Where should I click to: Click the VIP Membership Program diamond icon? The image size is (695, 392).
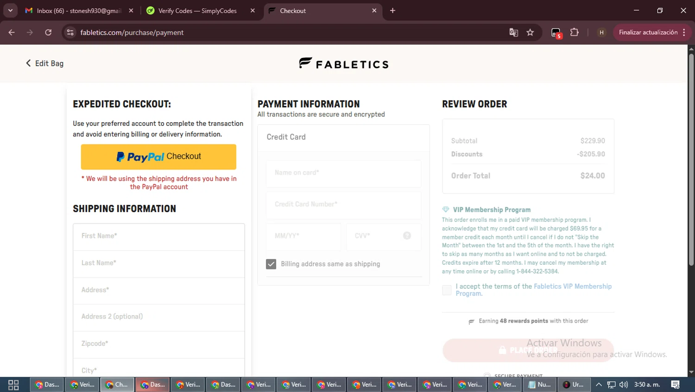point(446,210)
